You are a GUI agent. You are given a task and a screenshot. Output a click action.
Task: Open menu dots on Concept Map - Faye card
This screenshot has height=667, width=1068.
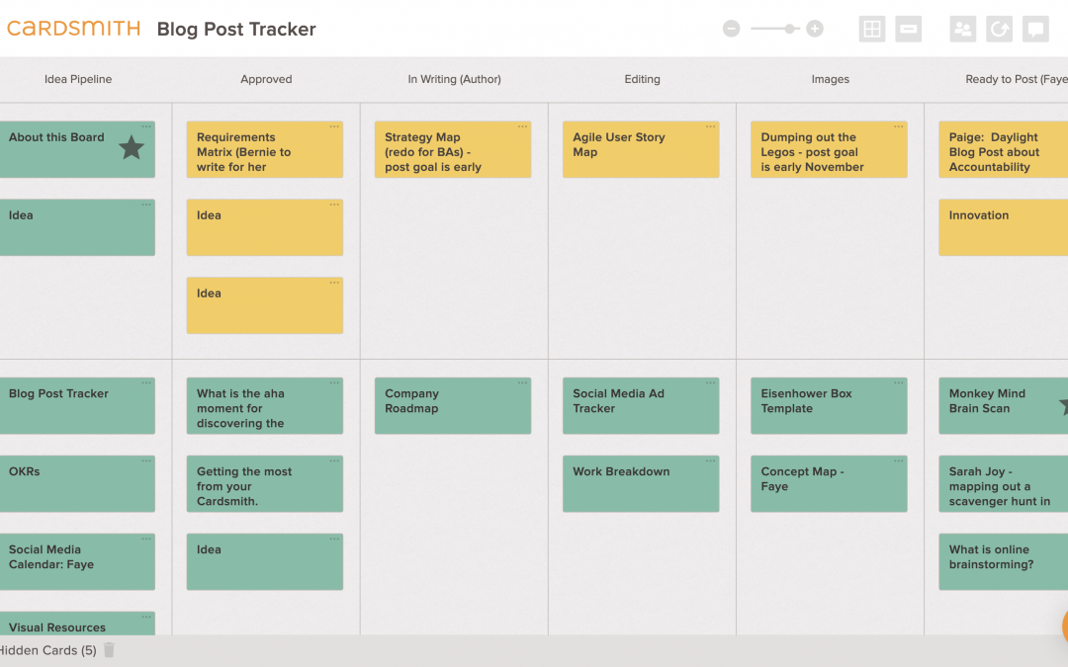tap(898, 460)
